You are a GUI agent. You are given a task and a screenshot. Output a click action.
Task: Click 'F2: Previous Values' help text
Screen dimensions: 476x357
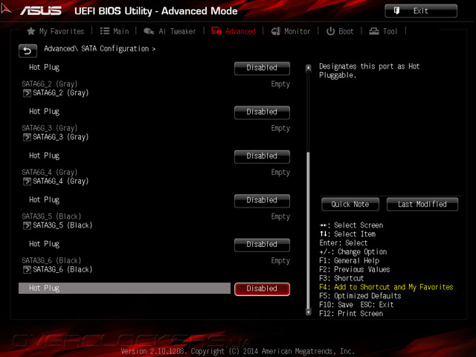355,269
